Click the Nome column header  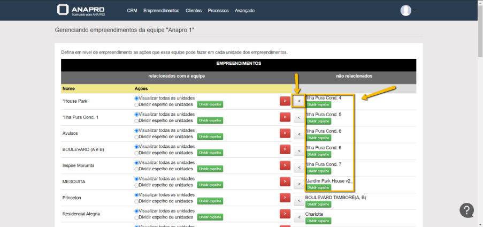coord(68,88)
